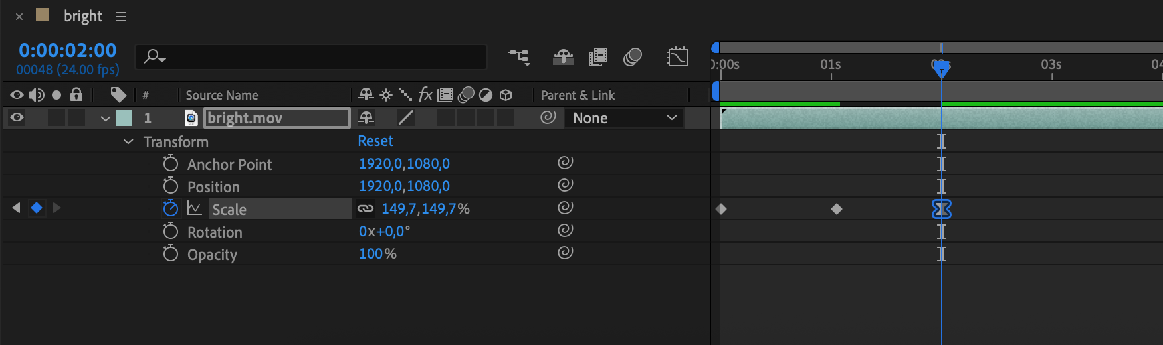
Task: Open the bright panel hamburger menu
Action: (x=121, y=17)
